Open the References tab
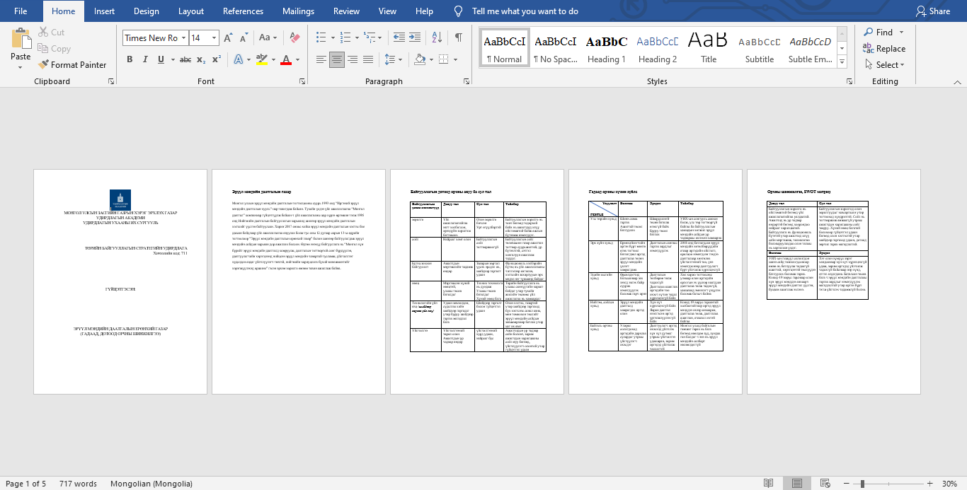 [x=243, y=11]
